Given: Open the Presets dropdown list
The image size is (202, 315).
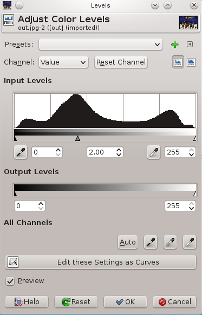Looking at the screenshot, I should click(101, 44).
